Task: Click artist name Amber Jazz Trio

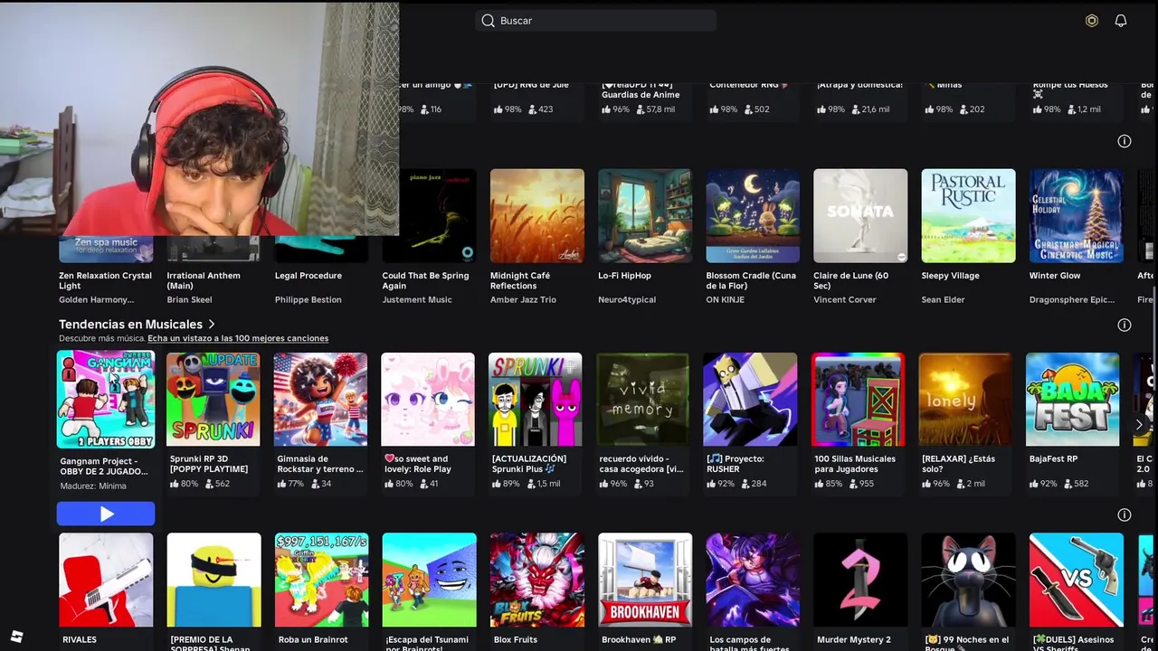Action: (523, 300)
